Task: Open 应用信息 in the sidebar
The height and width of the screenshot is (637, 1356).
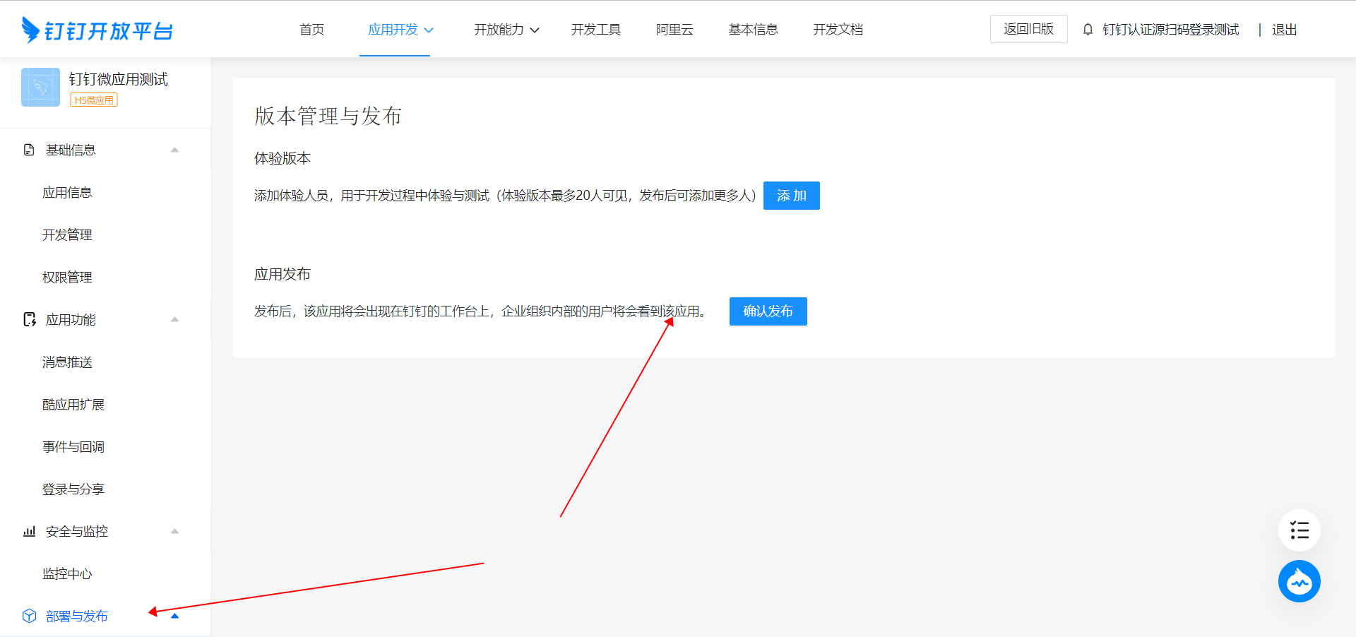Action: pos(67,192)
